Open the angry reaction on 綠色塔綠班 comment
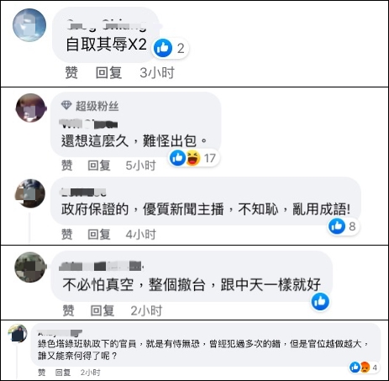This screenshot has width=389, height=381. coord(365,367)
